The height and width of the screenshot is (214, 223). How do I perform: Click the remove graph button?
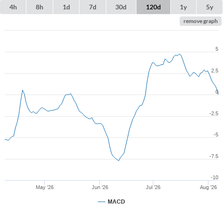click(x=200, y=21)
